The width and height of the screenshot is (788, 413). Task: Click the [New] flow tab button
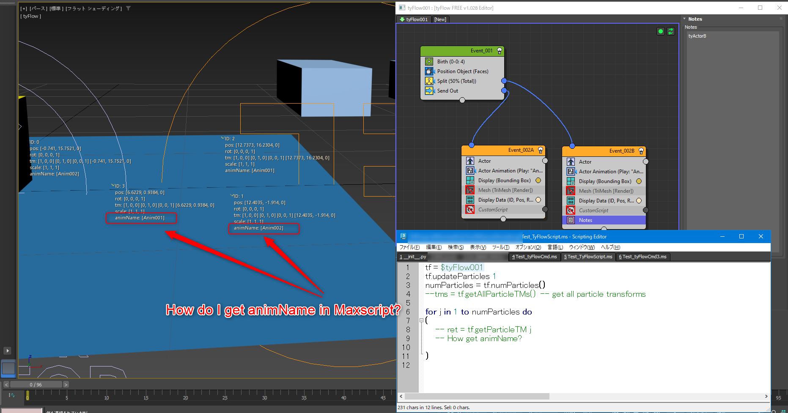click(440, 19)
